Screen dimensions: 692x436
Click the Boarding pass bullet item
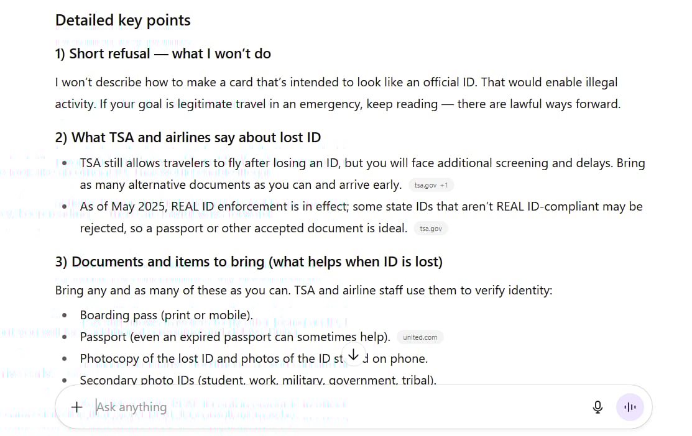(166, 315)
